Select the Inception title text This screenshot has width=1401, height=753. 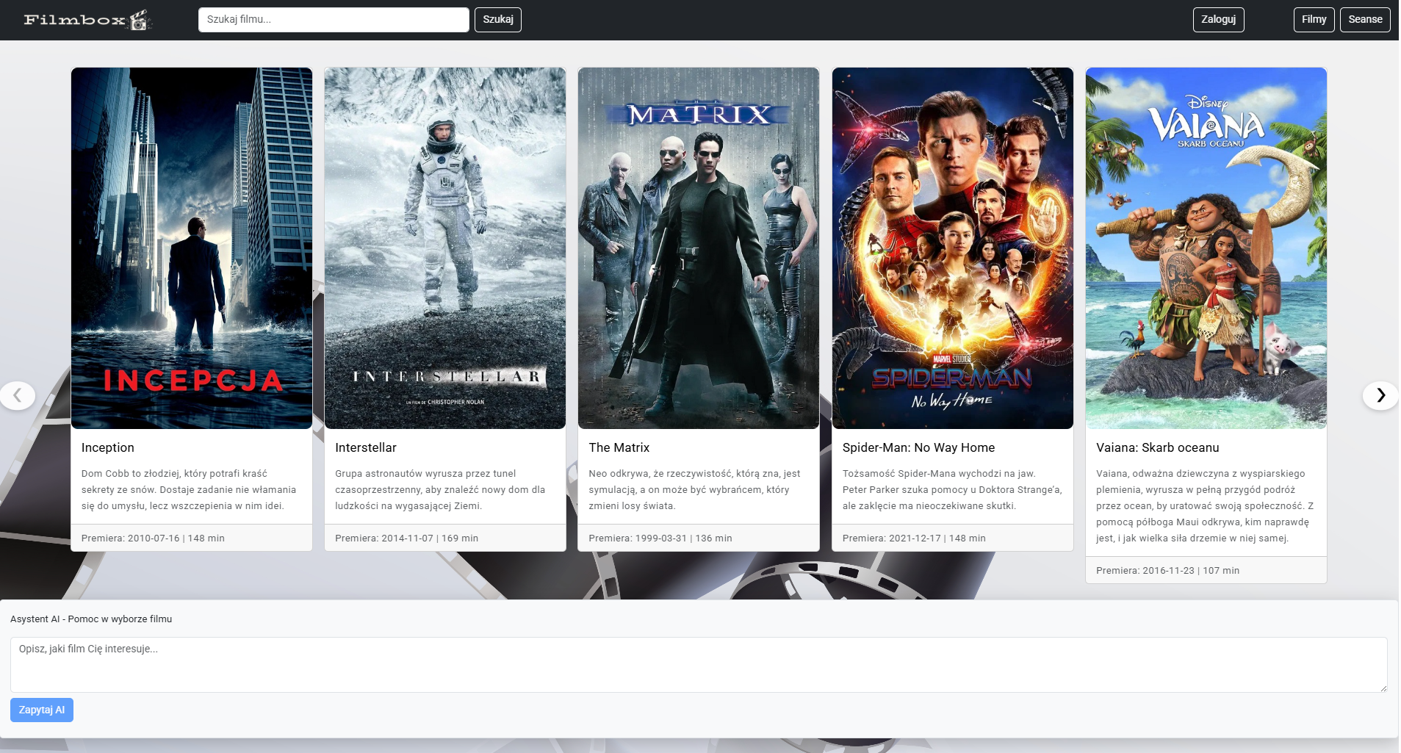(x=108, y=447)
